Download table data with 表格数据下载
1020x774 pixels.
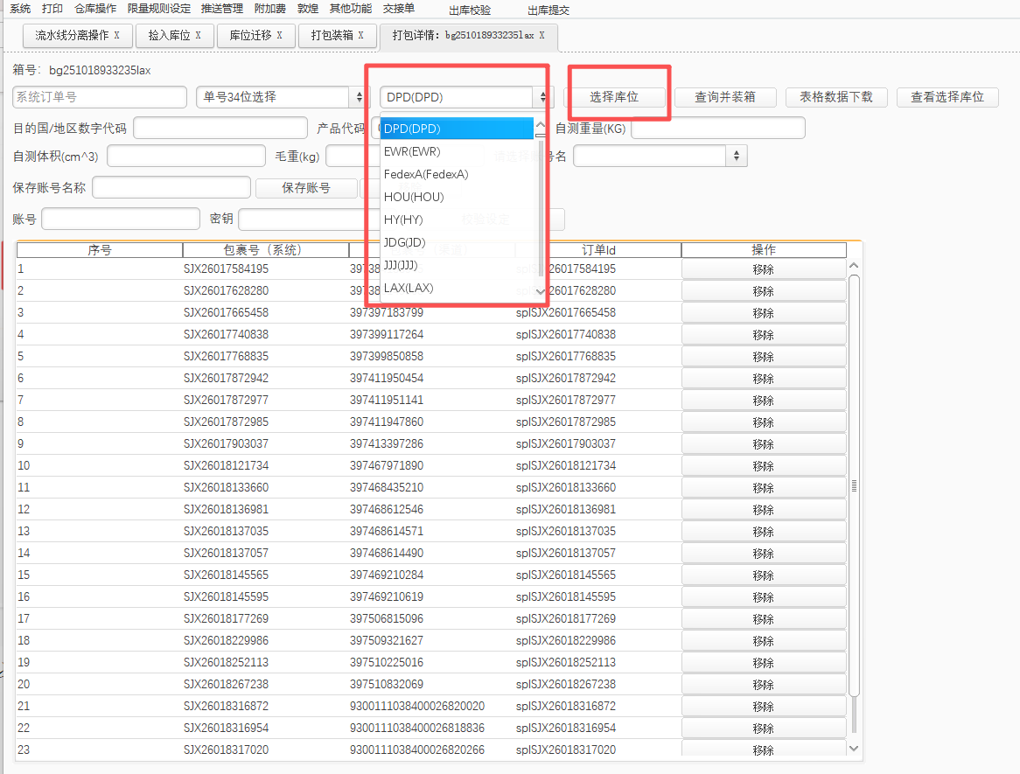click(835, 97)
